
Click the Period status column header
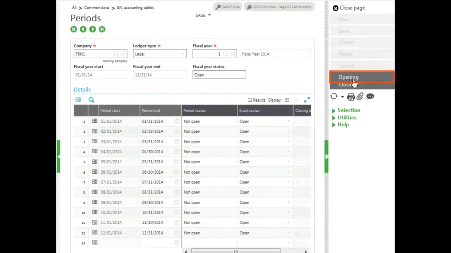210,110
